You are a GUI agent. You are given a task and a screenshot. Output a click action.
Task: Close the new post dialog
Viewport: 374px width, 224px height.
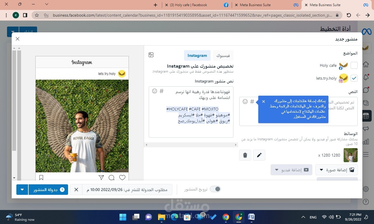pyautogui.click(x=18, y=39)
